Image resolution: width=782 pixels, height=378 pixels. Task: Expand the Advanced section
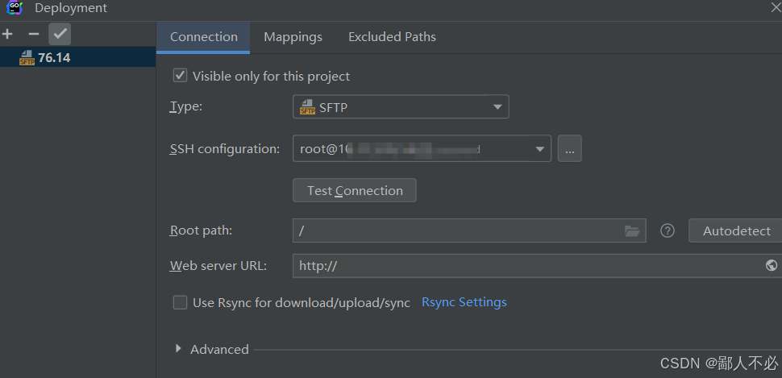pyautogui.click(x=178, y=349)
